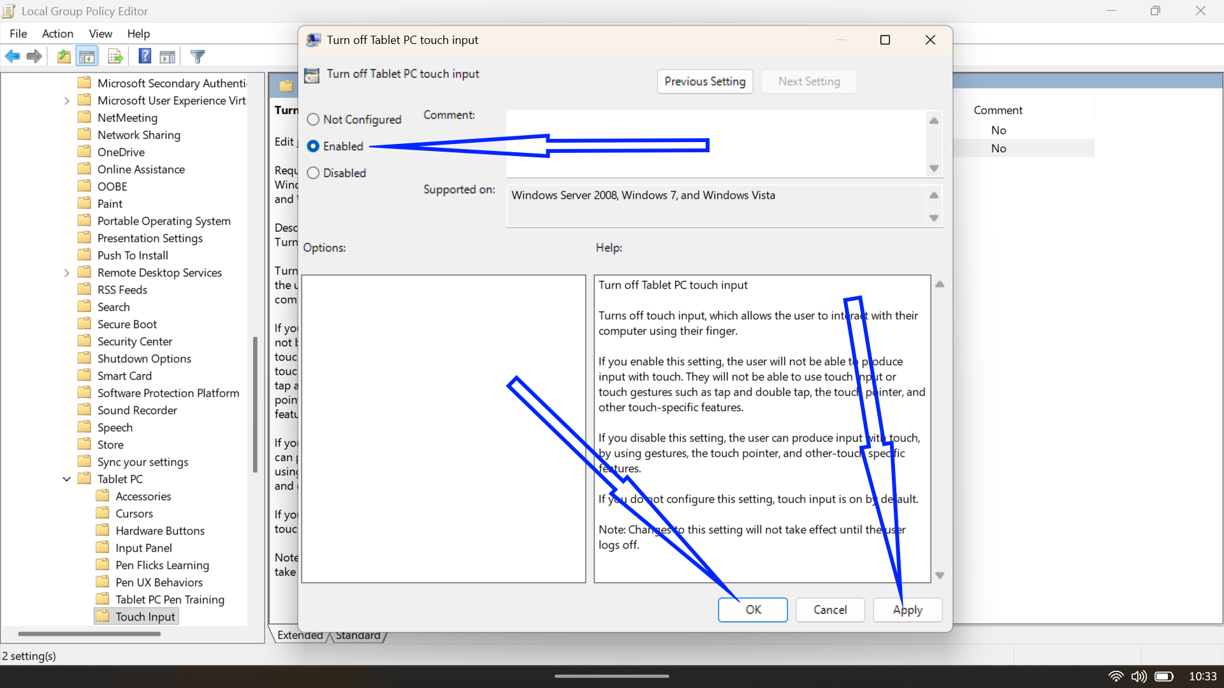Select the Disabled radio button
The image size is (1224, 688).
click(x=313, y=173)
